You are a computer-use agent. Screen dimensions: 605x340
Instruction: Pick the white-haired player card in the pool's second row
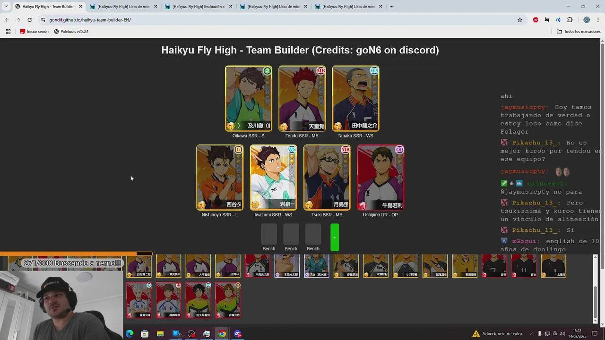point(139,300)
